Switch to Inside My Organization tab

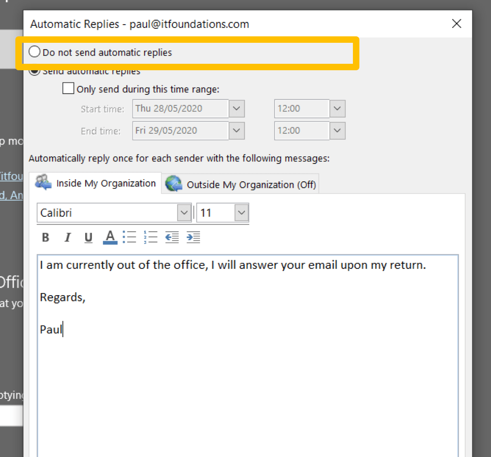pos(96,183)
